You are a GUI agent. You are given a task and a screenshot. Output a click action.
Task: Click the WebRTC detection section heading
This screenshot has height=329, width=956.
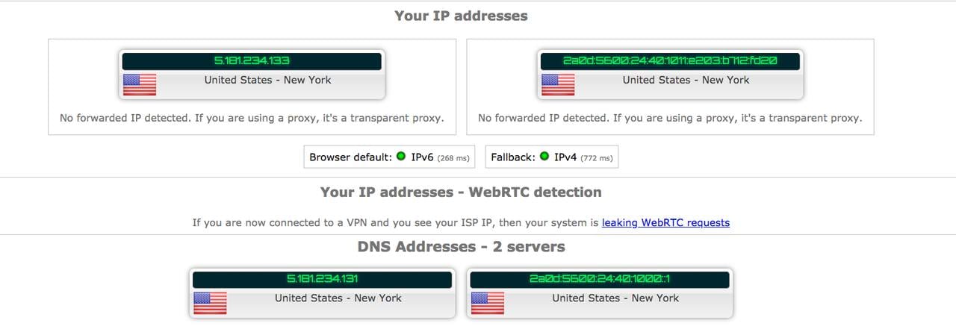(461, 192)
